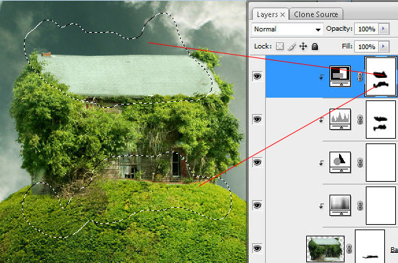Select the top adjustment layer icon

click(340, 76)
